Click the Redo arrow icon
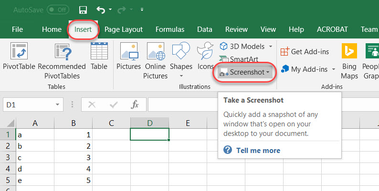The height and width of the screenshot is (191, 379). pyautogui.click(x=122, y=10)
